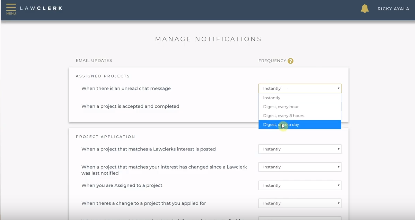This screenshot has width=415, height=220.
Task: Click the 'Assigned Projects' section heading
Action: 103,76
